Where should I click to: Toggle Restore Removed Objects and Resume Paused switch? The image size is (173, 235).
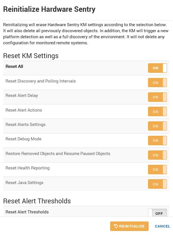(157, 155)
